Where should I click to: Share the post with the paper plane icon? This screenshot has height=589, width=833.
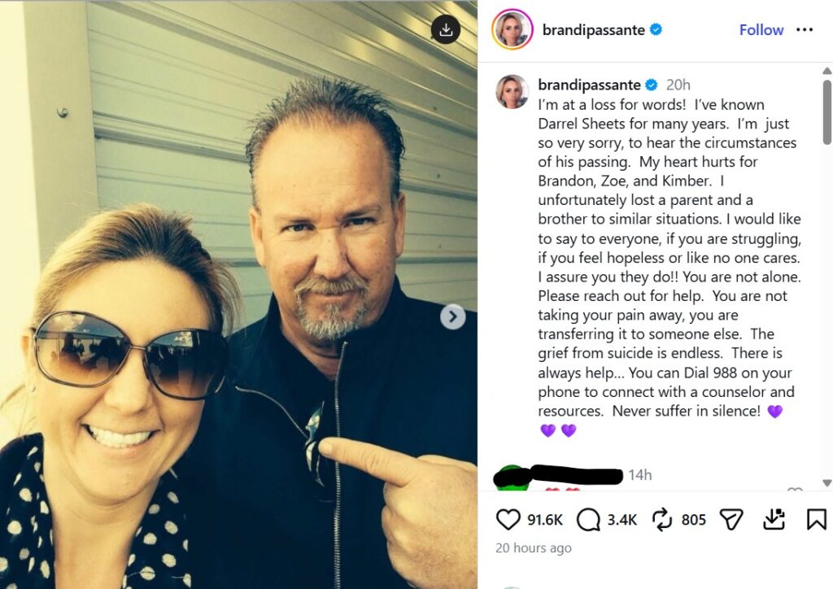click(x=731, y=519)
